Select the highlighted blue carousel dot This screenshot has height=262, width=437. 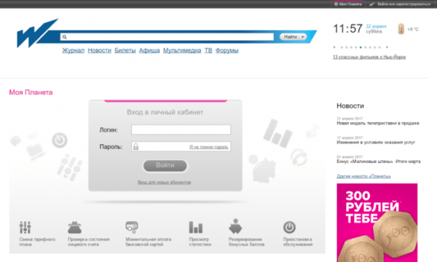point(361,47)
